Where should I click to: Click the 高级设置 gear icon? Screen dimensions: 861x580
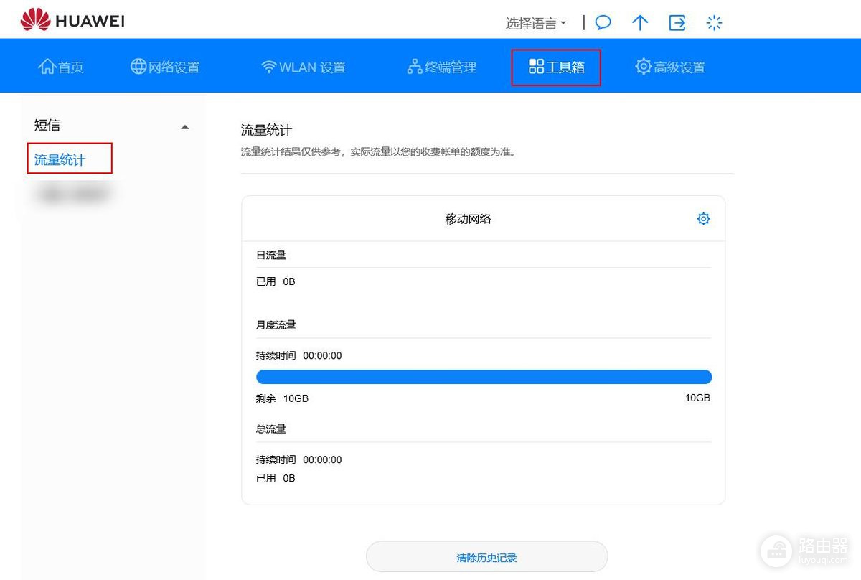643,67
